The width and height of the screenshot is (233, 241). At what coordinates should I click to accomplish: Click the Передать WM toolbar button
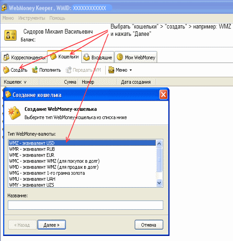click(x=83, y=70)
